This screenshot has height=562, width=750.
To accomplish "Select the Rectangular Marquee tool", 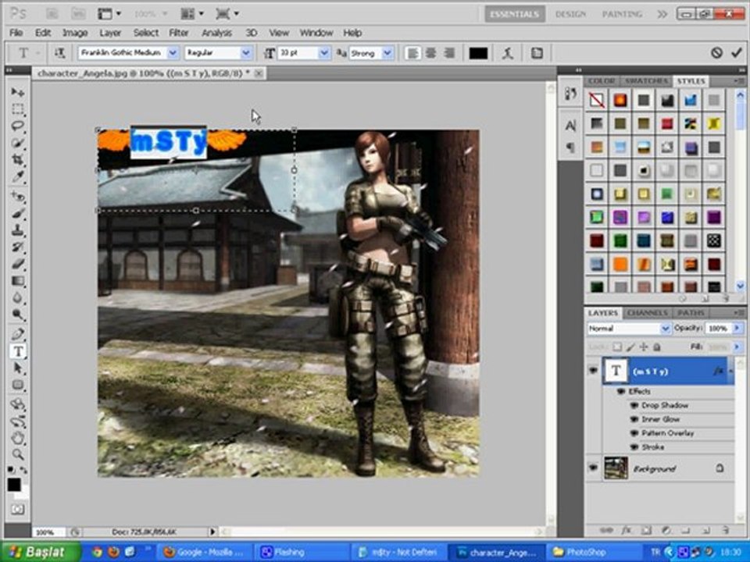I will (x=18, y=109).
